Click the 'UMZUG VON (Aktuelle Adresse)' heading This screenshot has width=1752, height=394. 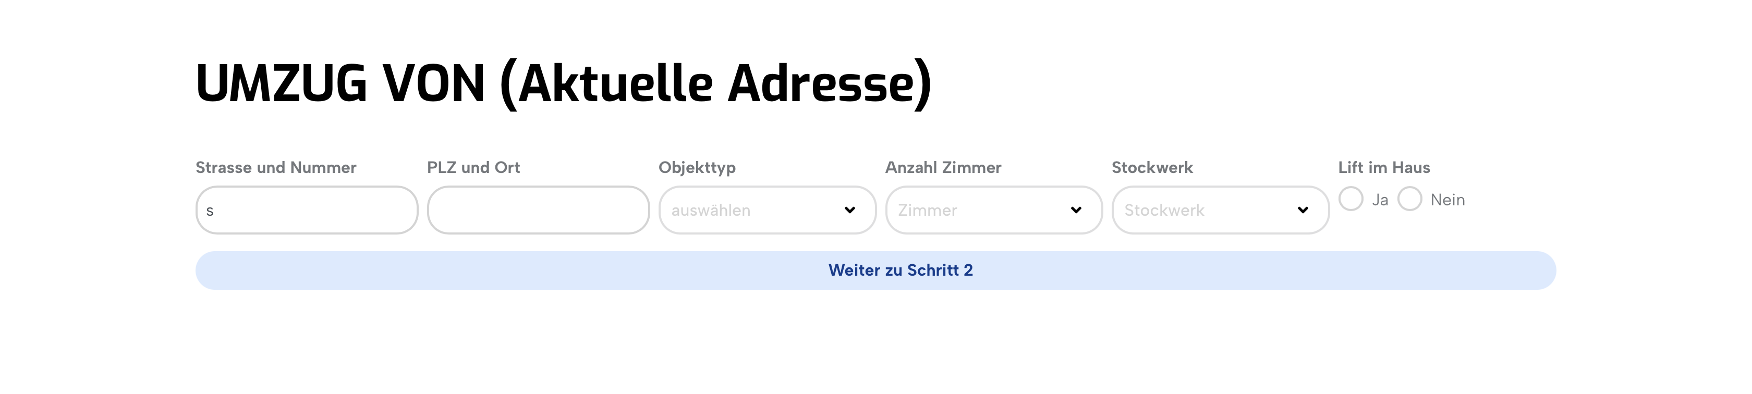point(563,83)
